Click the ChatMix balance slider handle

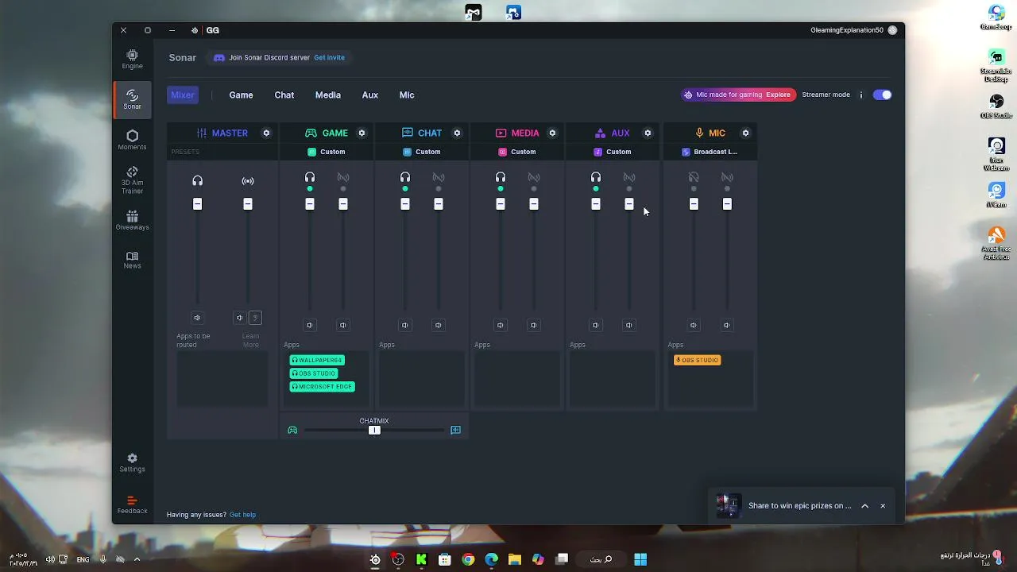tap(374, 430)
